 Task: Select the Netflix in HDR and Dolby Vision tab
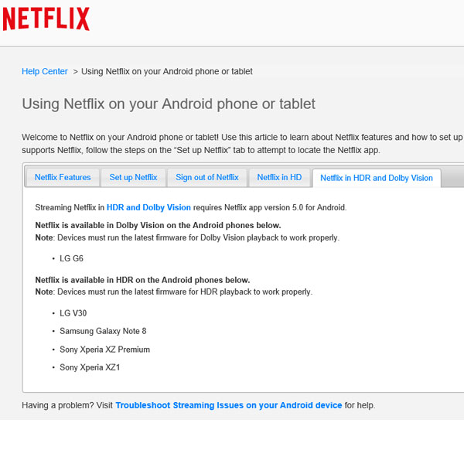(x=377, y=178)
